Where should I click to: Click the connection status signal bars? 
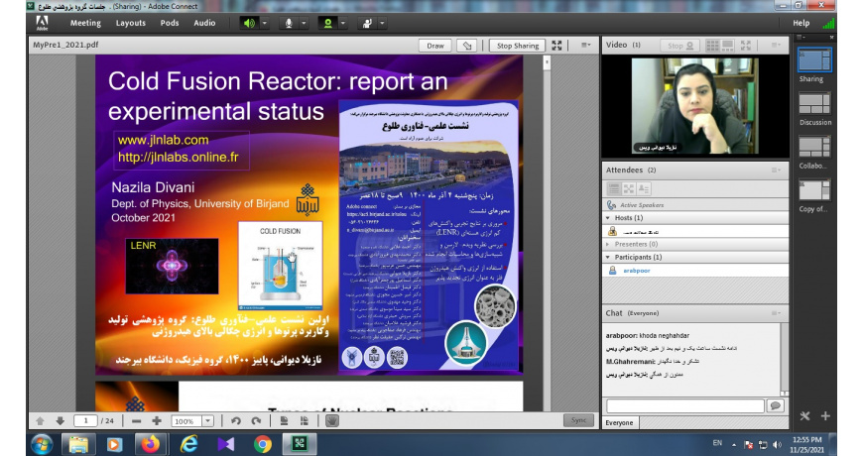[828, 23]
